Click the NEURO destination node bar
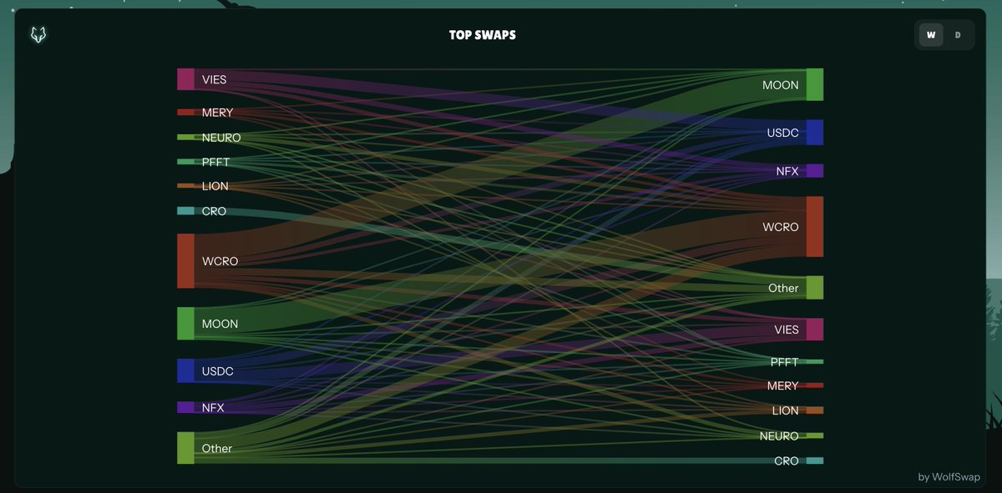Viewport: 1002px width, 493px height. 815,435
